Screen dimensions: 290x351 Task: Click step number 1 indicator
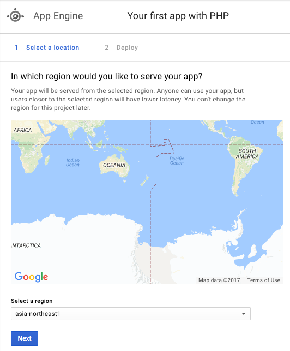[16, 48]
